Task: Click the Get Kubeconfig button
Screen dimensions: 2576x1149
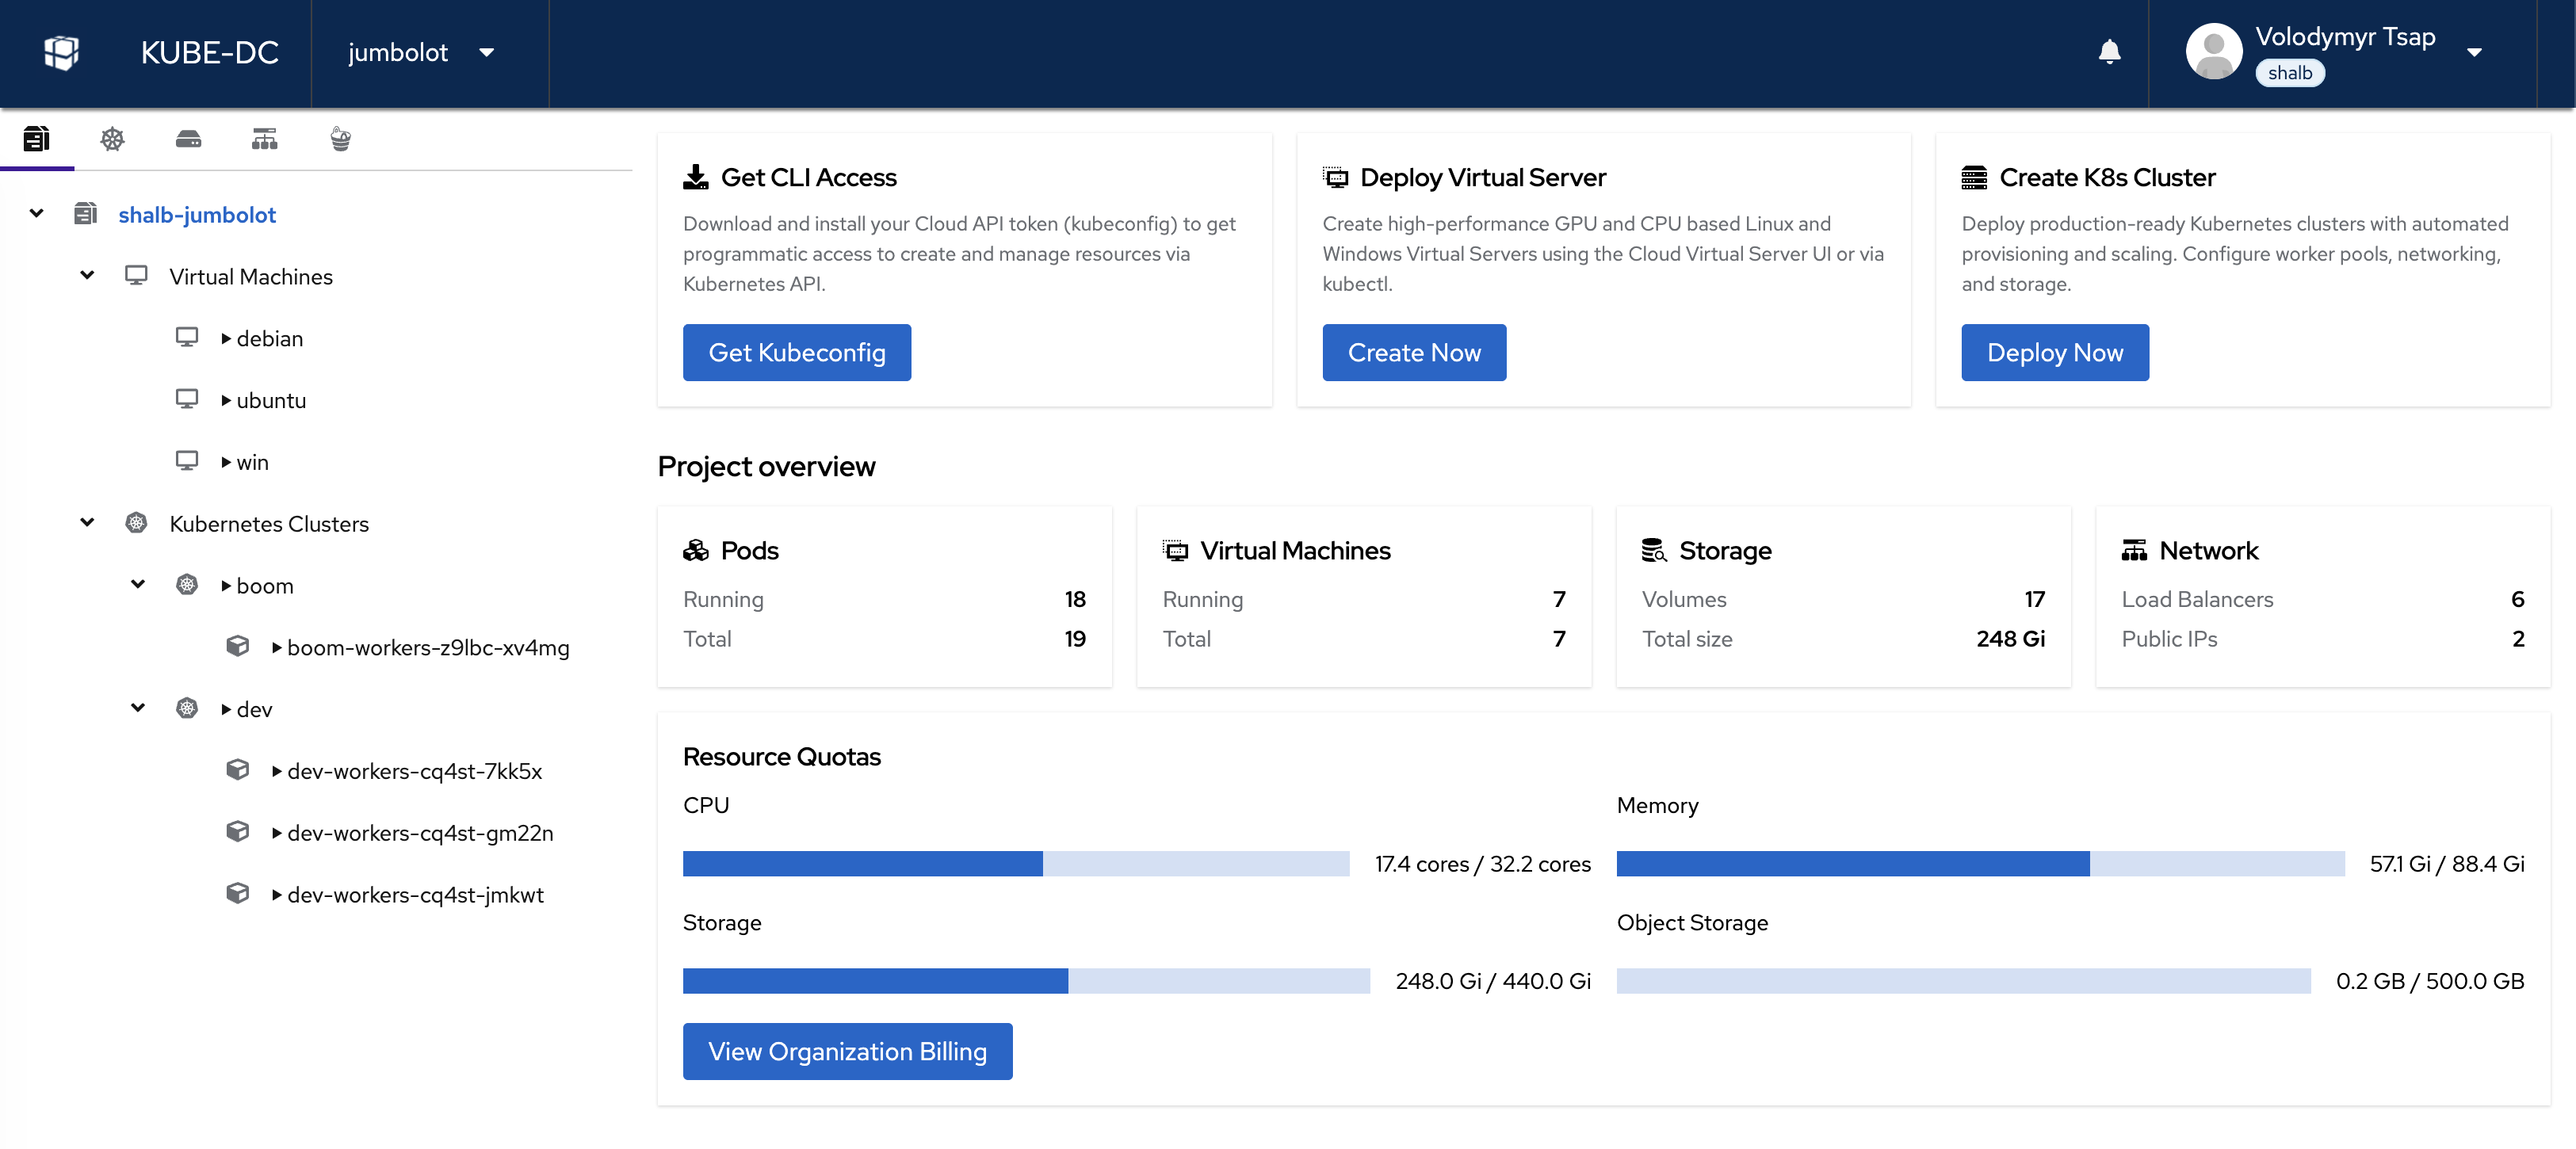Action: point(796,352)
